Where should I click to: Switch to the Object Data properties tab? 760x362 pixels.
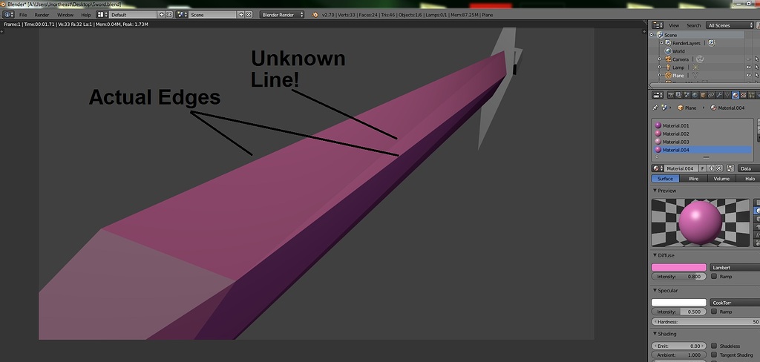727,95
